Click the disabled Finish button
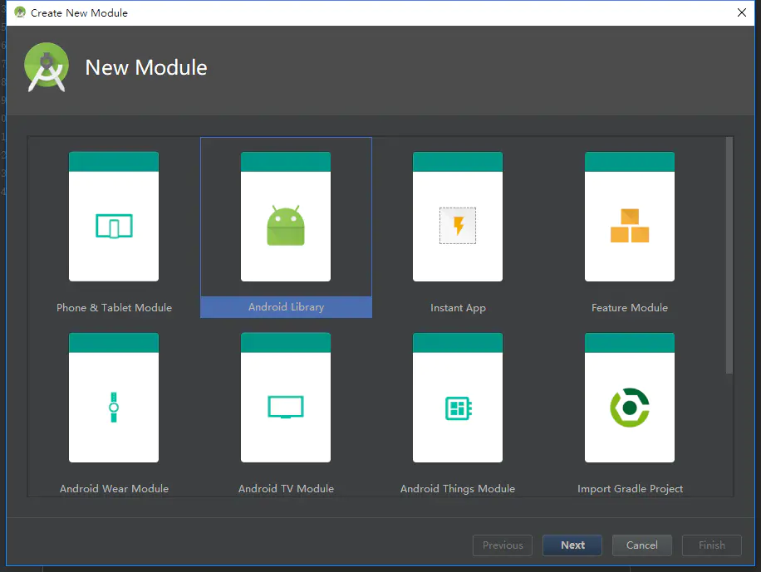The height and width of the screenshot is (572, 761). pos(711,545)
